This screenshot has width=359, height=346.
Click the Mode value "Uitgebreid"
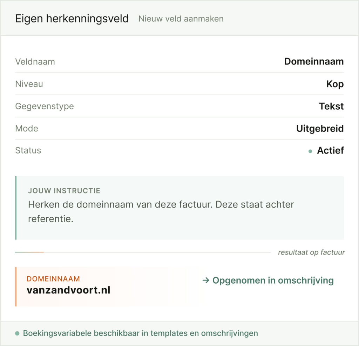(x=320, y=129)
